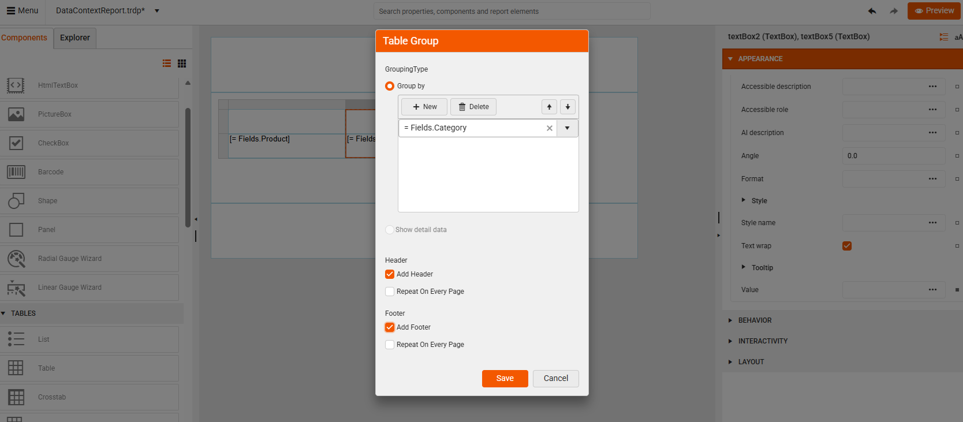Switch to the Explorer tab
Image resolution: width=963 pixels, height=422 pixels.
(x=75, y=38)
